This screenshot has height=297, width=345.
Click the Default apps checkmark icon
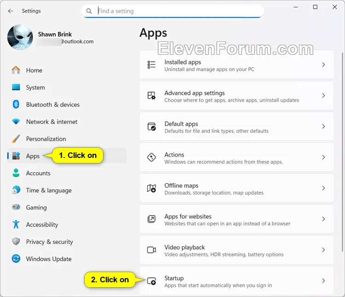151,127
